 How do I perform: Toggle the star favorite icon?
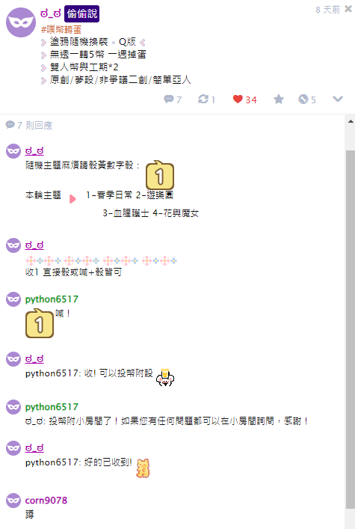(x=279, y=100)
